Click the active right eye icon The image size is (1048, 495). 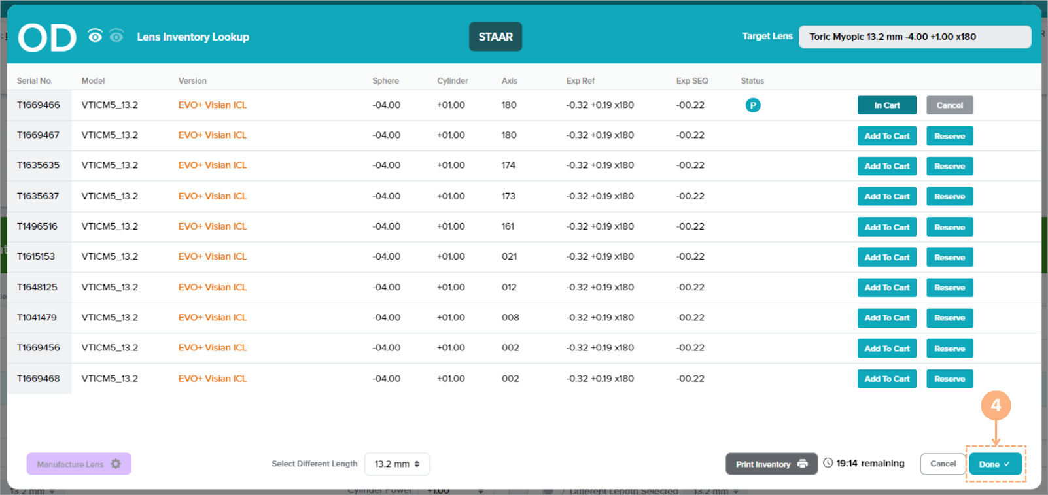click(x=95, y=36)
